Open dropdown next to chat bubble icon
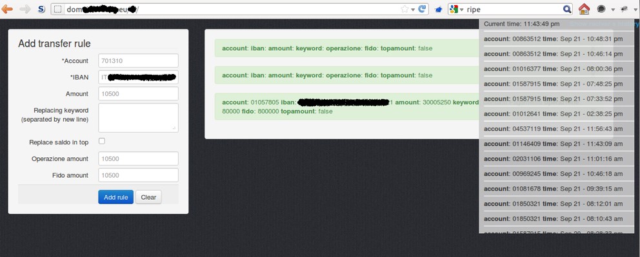The height and width of the screenshot is (257, 640). (613, 10)
